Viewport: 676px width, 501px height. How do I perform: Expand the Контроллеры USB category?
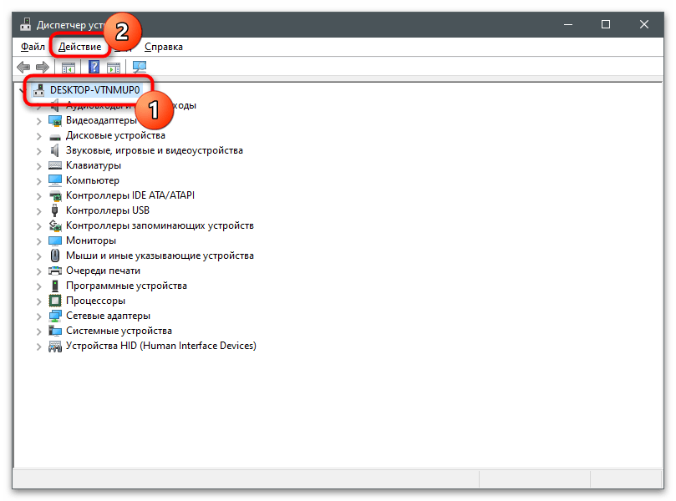pos(38,210)
